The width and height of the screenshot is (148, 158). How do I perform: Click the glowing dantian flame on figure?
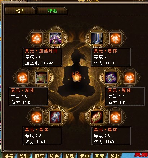[x=76, y=77]
